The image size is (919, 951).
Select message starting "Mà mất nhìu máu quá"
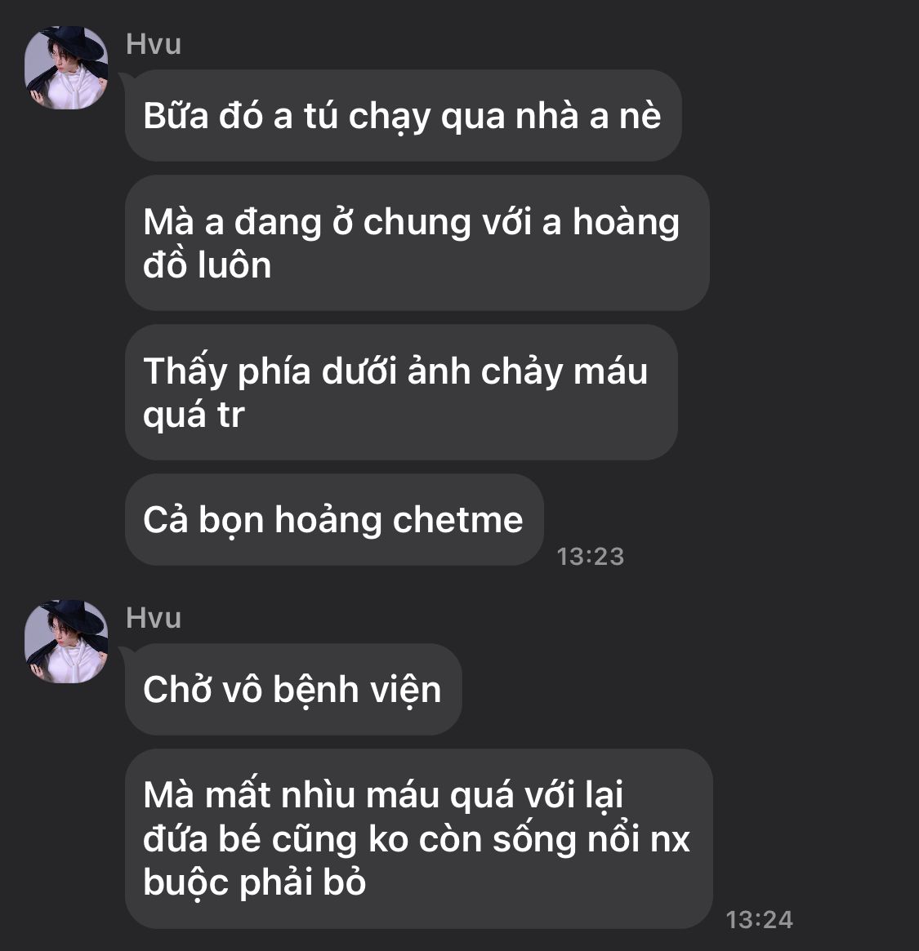click(x=419, y=839)
